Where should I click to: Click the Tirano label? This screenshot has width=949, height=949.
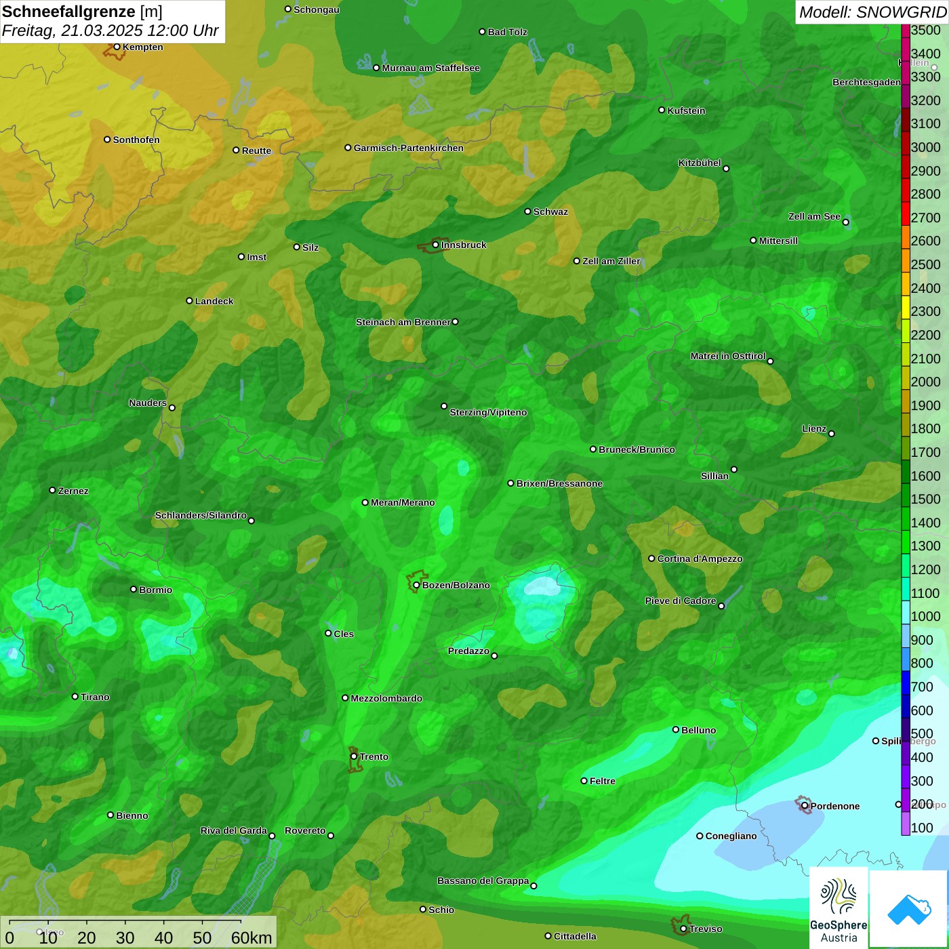click(x=95, y=697)
